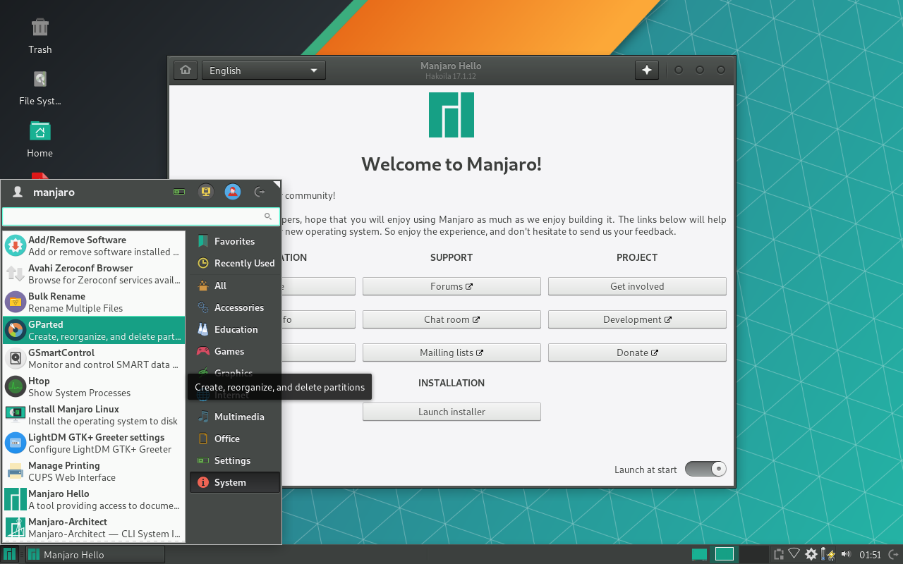Click the Manjaro start menu button in taskbar
Screen dimensions: 903x564
pyautogui.click(x=10, y=554)
